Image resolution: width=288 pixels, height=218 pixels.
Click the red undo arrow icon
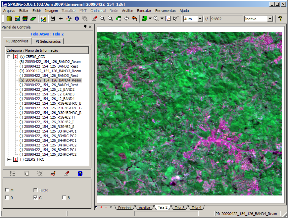pyautogui.click(x=134, y=19)
